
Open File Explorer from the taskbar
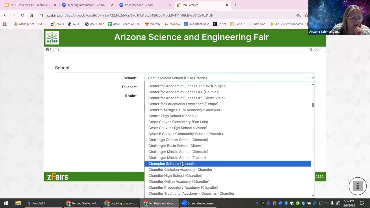click(x=18, y=203)
